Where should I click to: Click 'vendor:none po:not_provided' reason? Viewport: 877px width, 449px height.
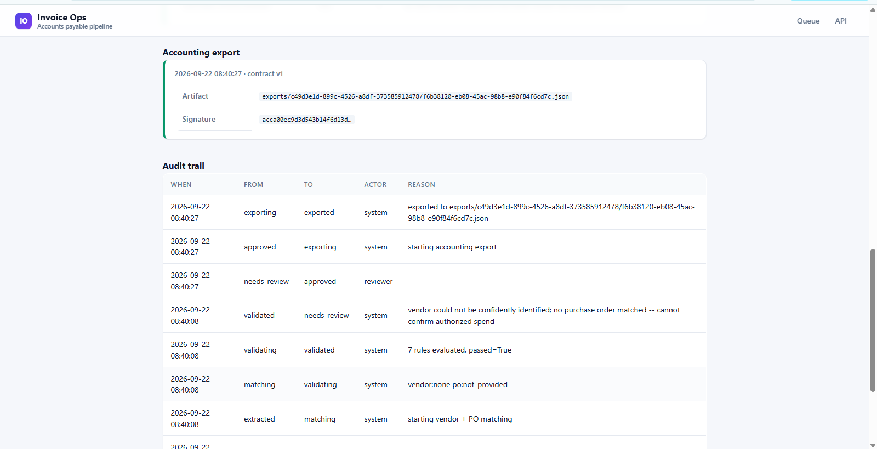tap(458, 384)
